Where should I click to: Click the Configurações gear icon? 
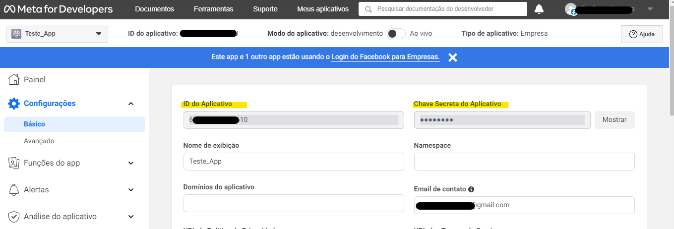pyautogui.click(x=14, y=104)
